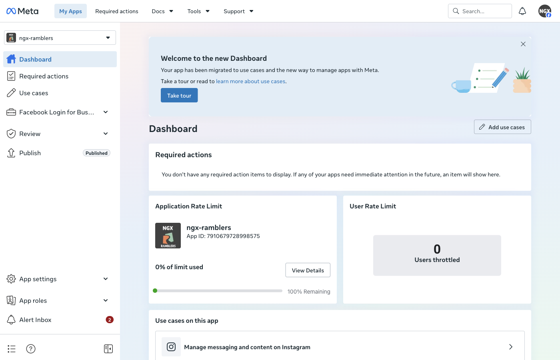Click the app icon in the app selector
560x360 pixels.
(x=11, y=38)
